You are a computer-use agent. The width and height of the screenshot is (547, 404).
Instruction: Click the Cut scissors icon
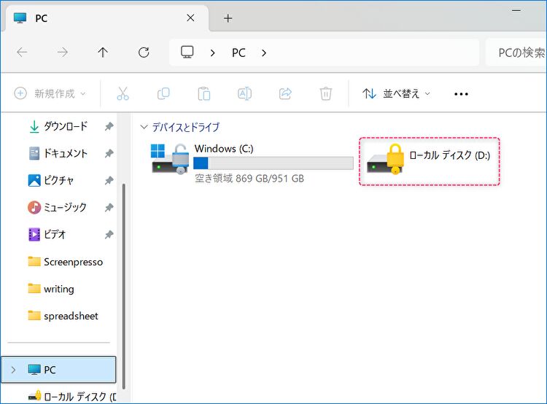point(123,93)
